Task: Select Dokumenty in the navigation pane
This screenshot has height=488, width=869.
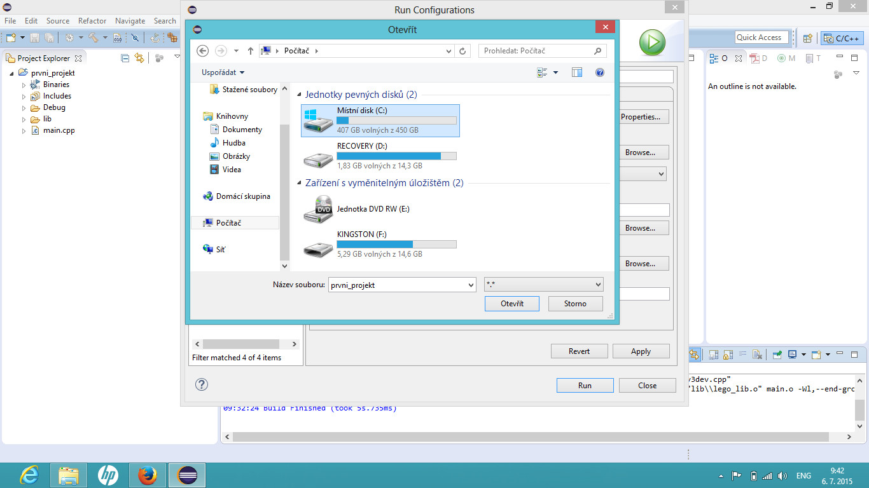Action: click(x=242, y=130)
